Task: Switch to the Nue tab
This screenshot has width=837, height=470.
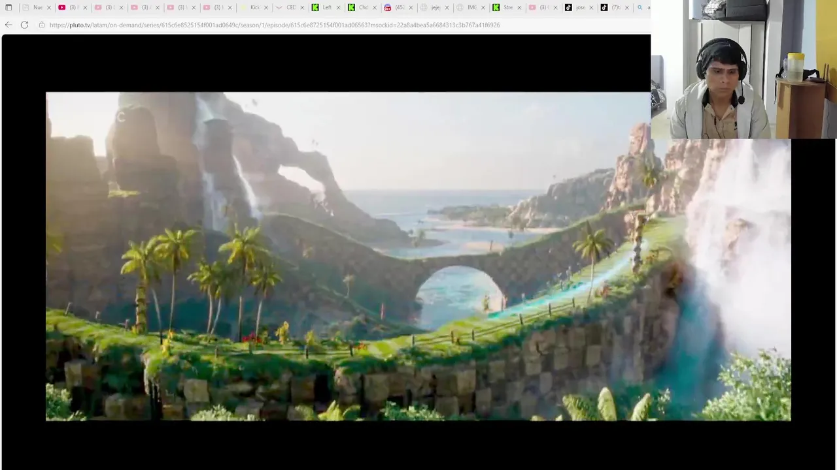Action: click(x=37, y=7)
